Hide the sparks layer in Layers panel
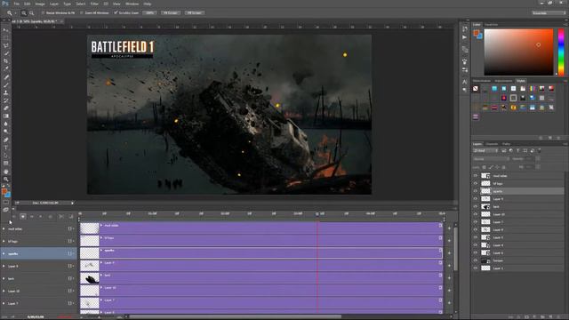Screen dimensions: 569x320 pos(475,191)
